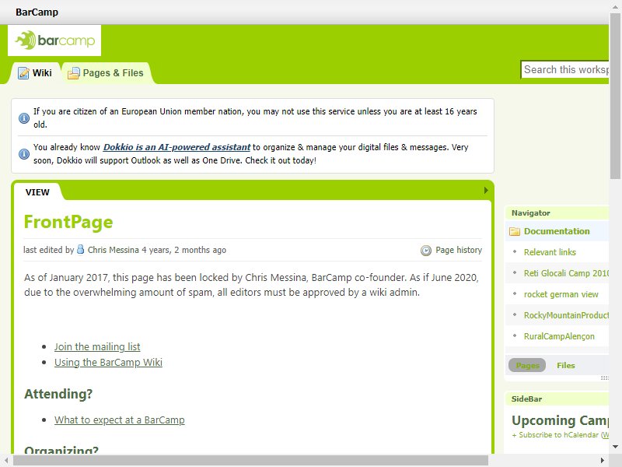
Task: Click the horizontal scrollbar right arrow
Action: [603, 461]
